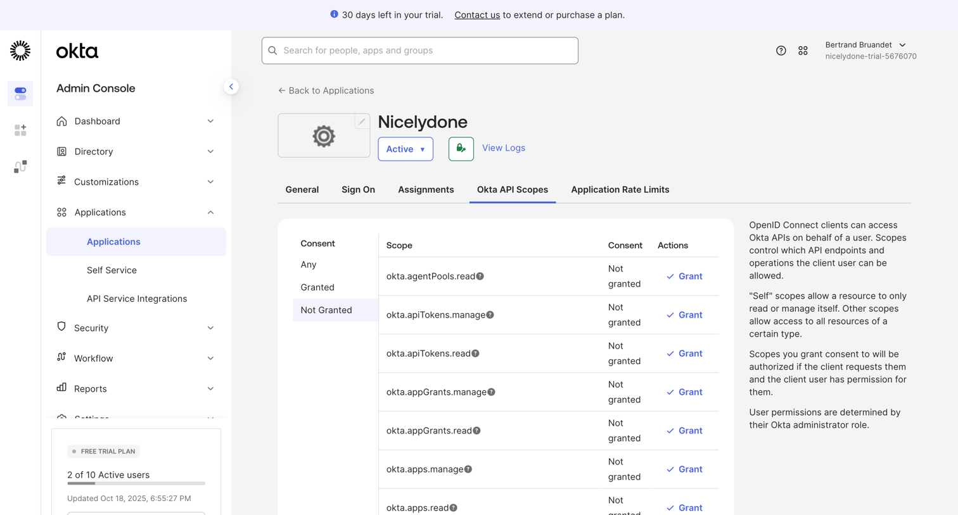Viewport: 958px width, 515px height.
Task: Filter consent by Any
Action: (335, 264)
